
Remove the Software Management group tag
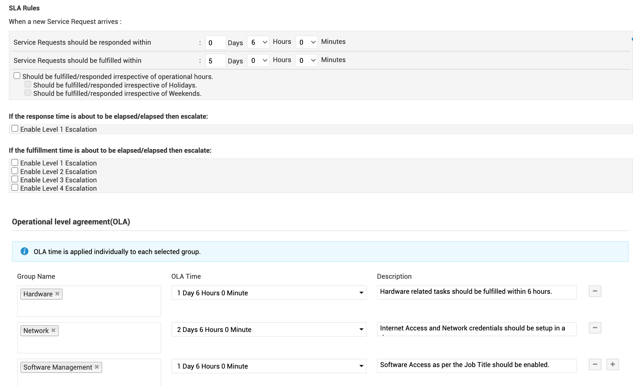point(97,367)
